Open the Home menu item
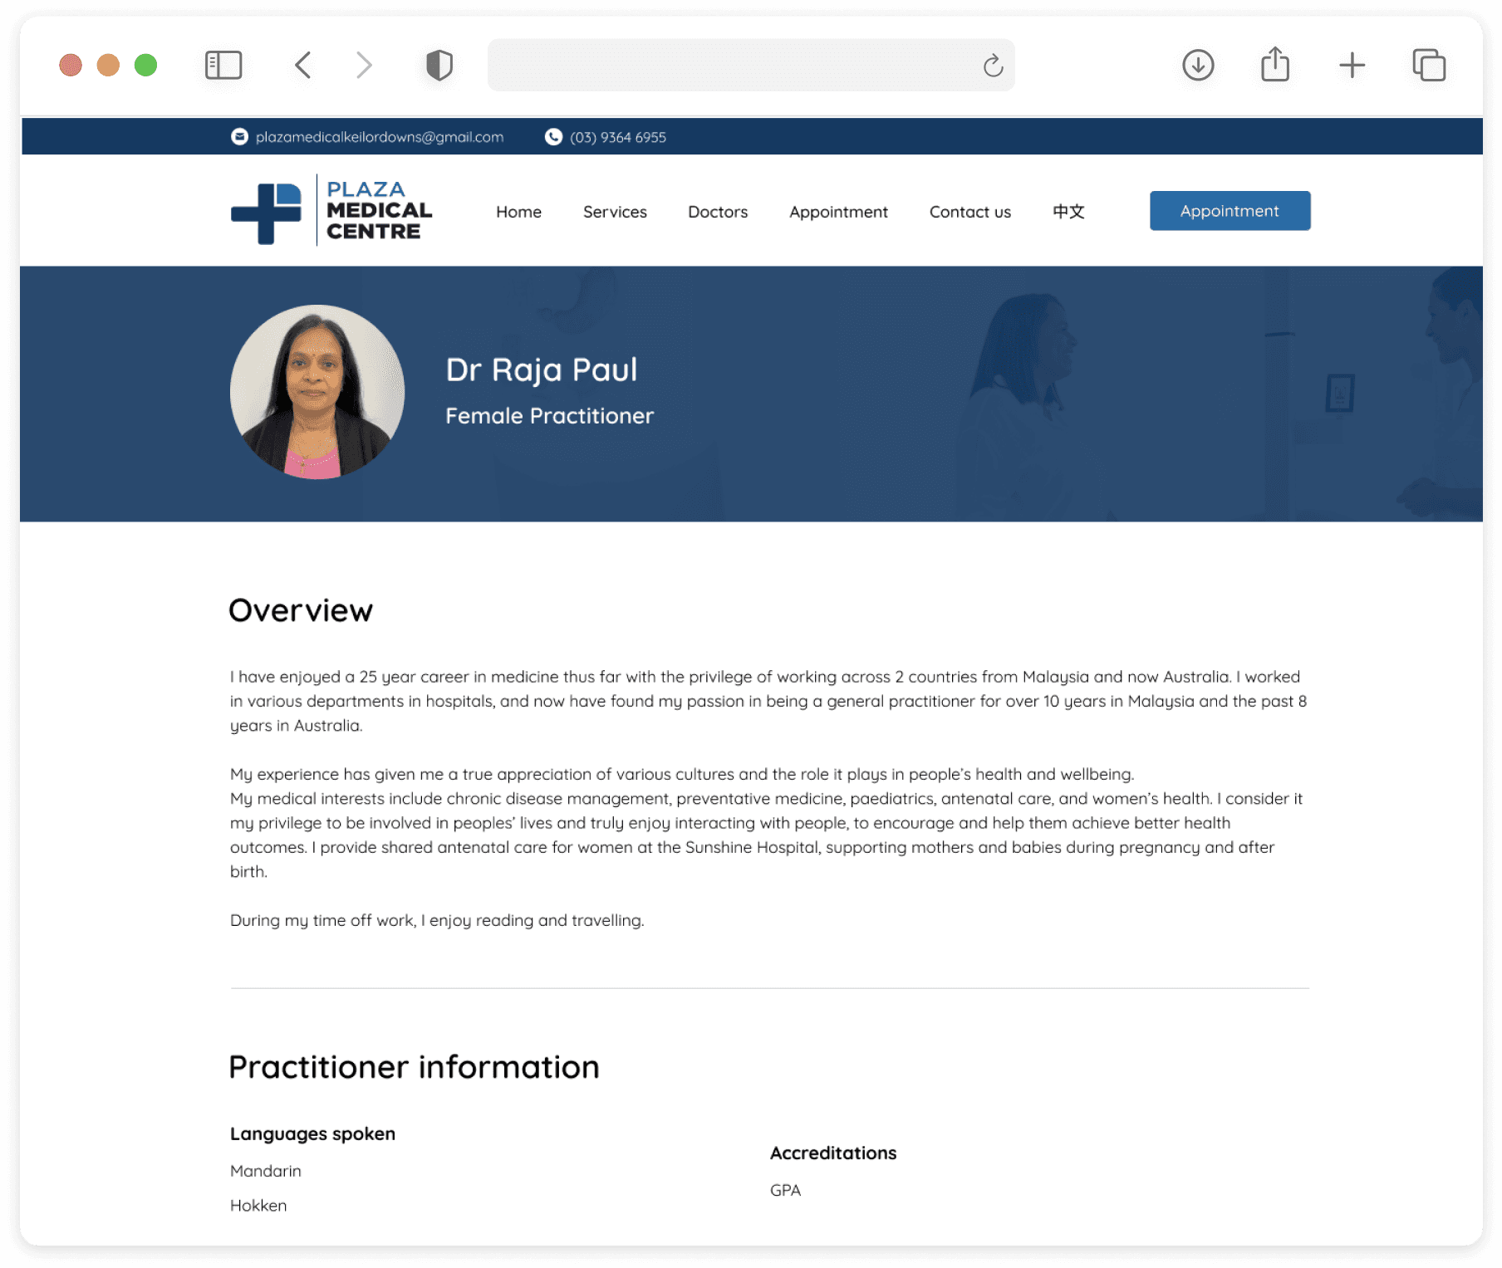Image resolution: width=1502 pixels, height=1268 pixels. (x=518, y=212)
